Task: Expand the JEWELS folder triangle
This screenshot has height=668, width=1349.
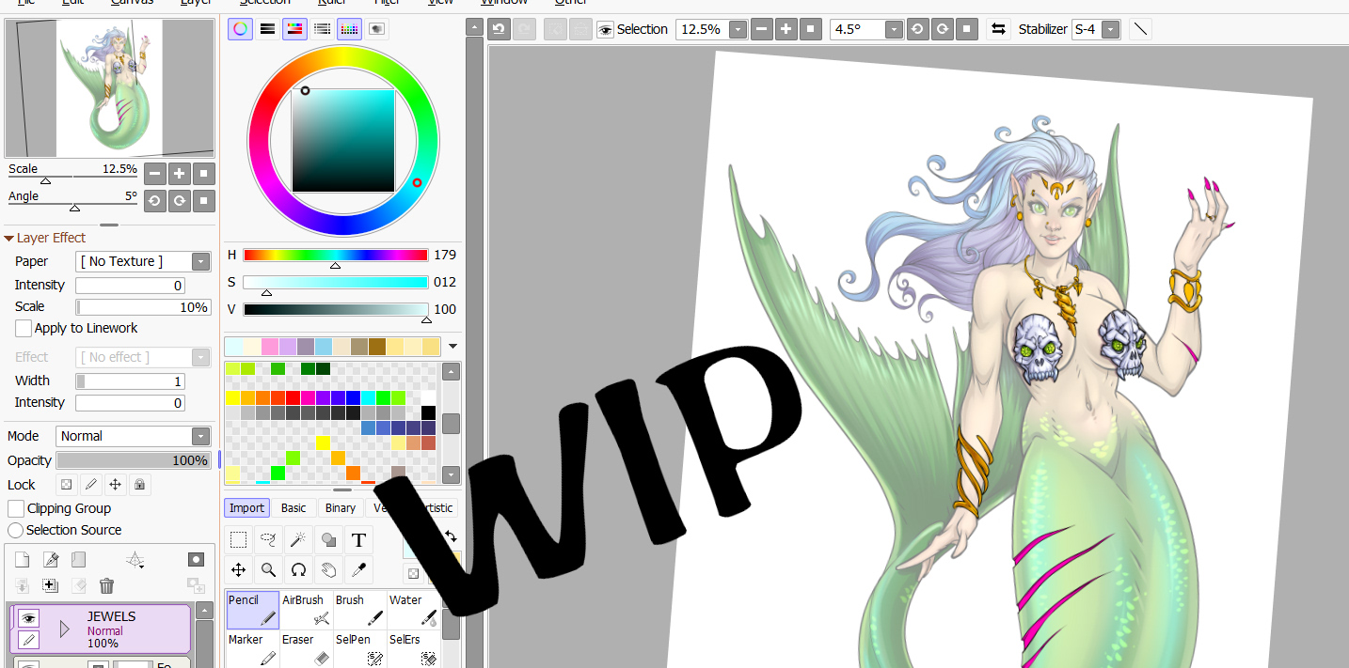Action: 64,629
